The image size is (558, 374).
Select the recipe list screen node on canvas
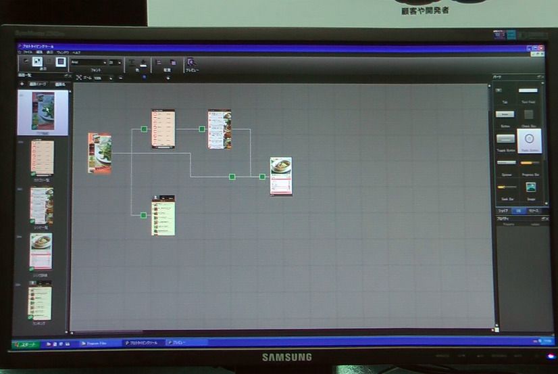pos(220,129)
